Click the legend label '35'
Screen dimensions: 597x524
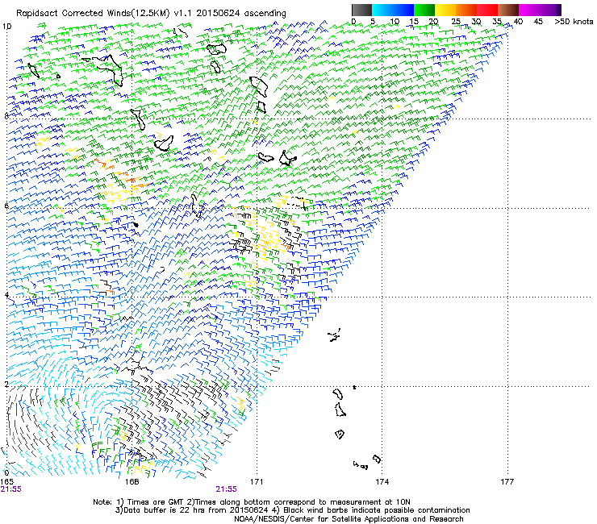click(497, 21)
